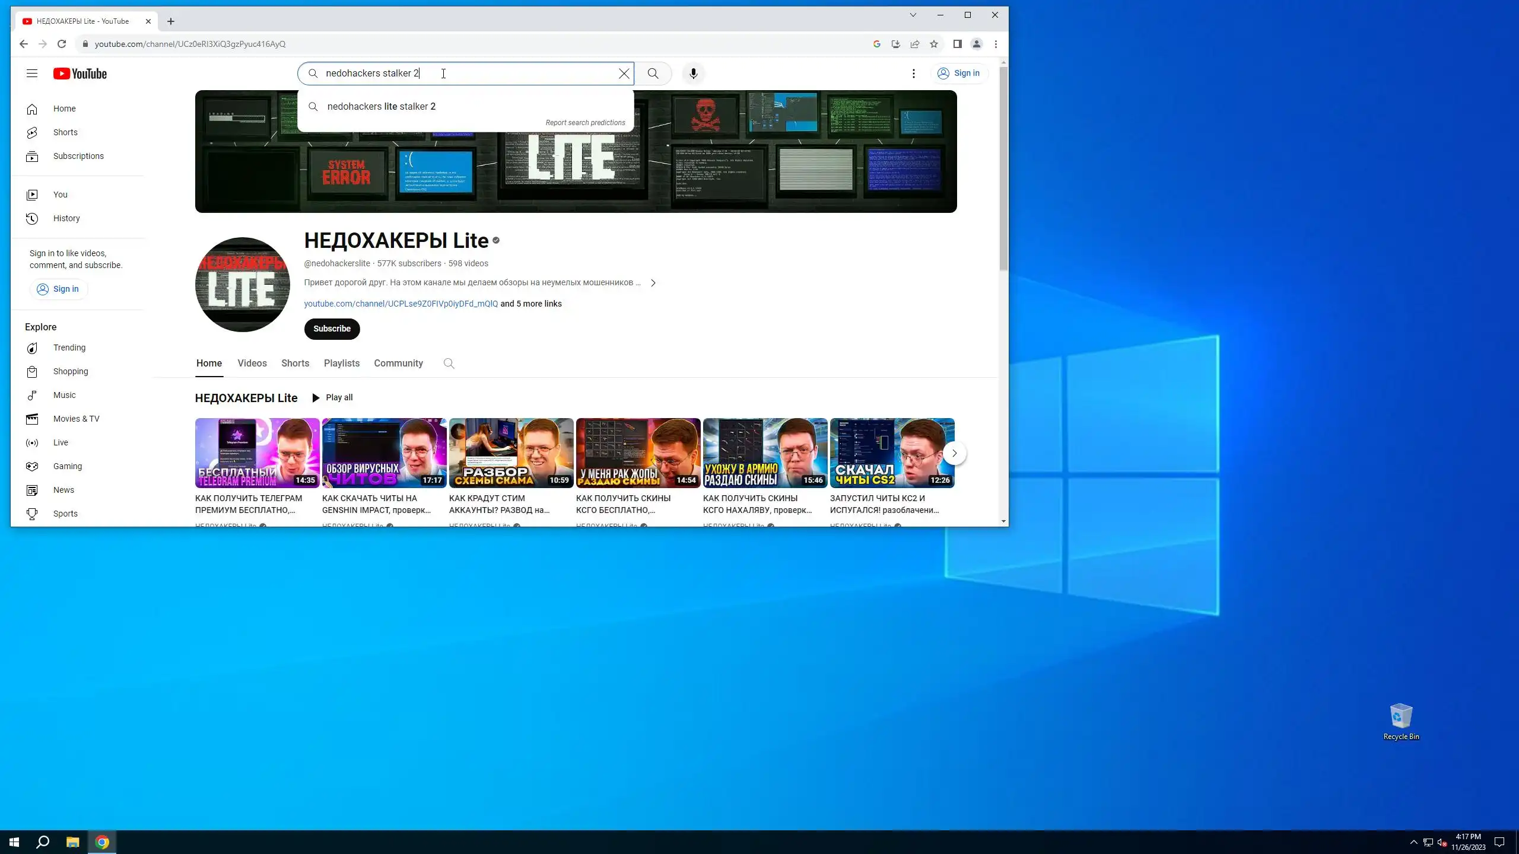Open File Explorer from taskbar
1519x854 pixels.
72,842
